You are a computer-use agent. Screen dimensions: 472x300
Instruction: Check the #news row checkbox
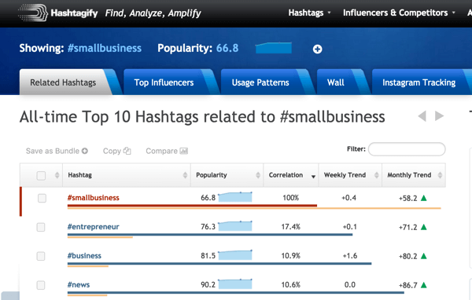point(41,285)
